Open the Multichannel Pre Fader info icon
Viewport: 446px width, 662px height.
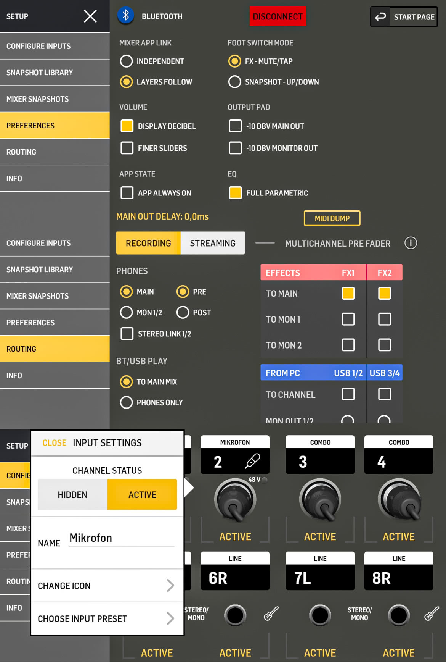411,243
